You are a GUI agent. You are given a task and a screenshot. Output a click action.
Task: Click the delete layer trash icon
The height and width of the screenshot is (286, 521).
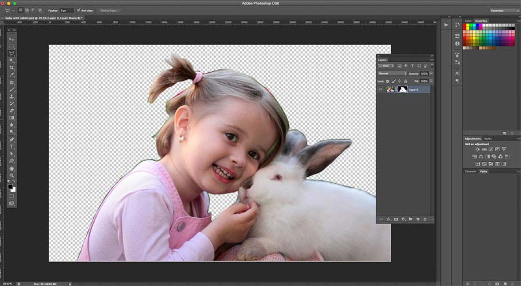424,220
